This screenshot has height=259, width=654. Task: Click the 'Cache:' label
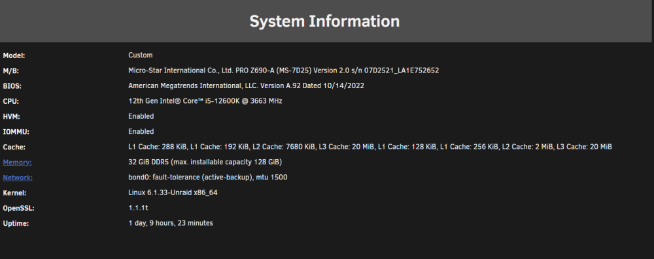coord(14,147)
